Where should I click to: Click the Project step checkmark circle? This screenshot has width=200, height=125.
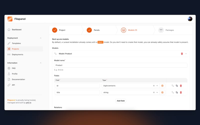point(54,30)
